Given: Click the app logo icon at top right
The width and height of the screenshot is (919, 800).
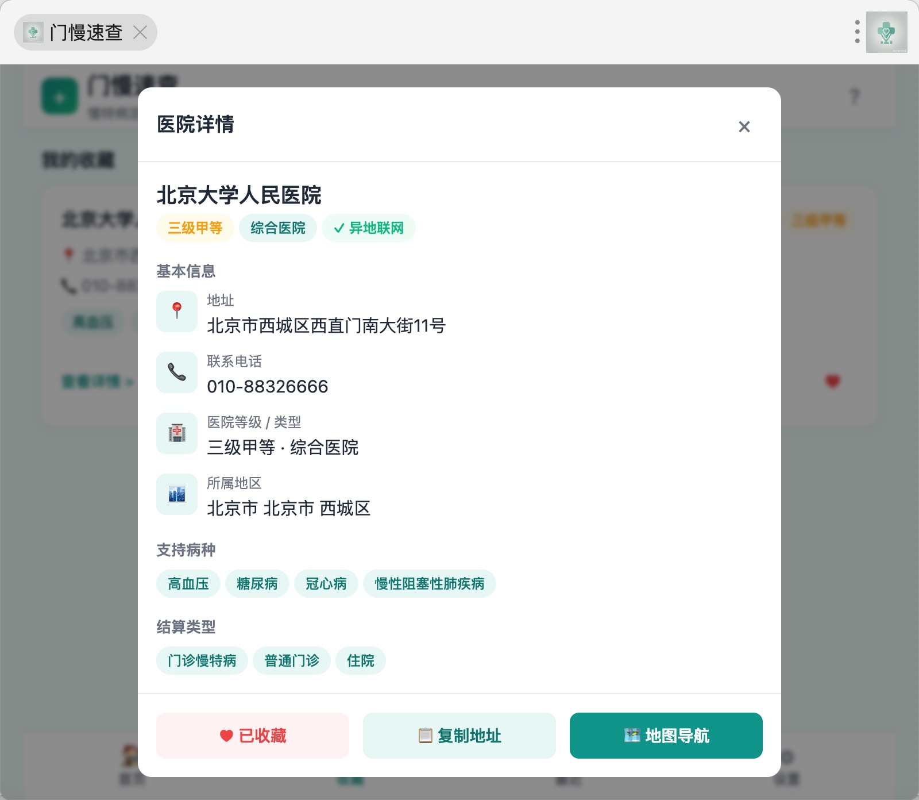Looking at the screenshot, I should 887,32.
